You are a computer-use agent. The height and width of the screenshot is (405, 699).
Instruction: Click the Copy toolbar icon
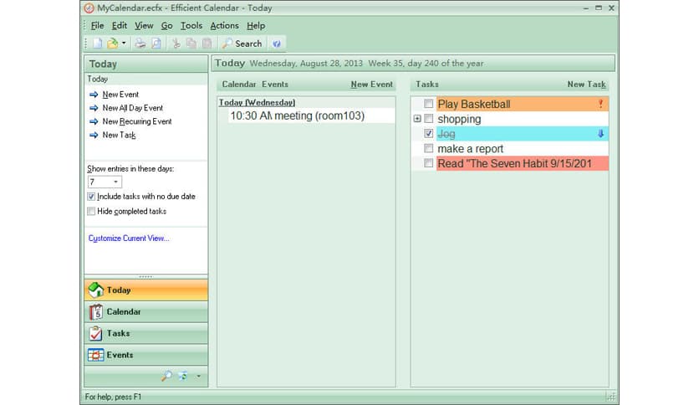click(x=191, y=44)
